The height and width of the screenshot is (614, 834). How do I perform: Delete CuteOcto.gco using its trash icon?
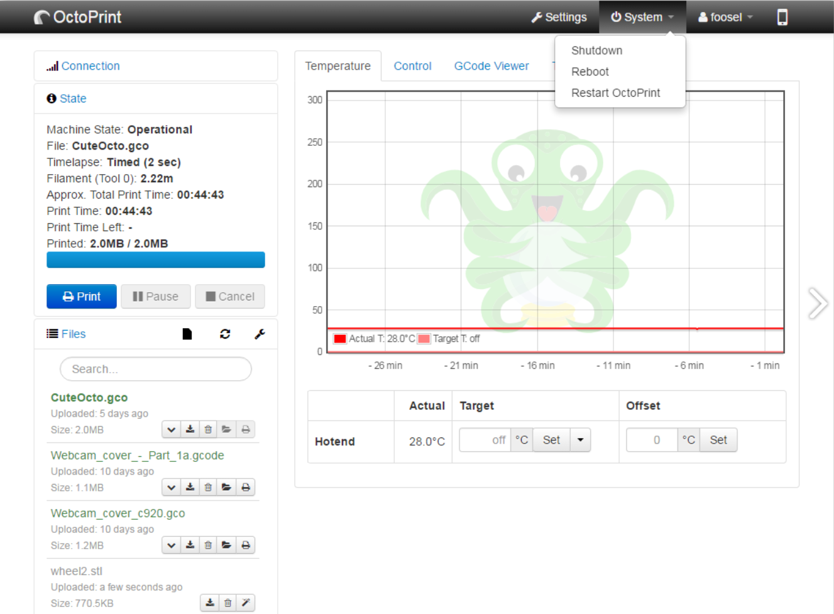pos(208,429)
